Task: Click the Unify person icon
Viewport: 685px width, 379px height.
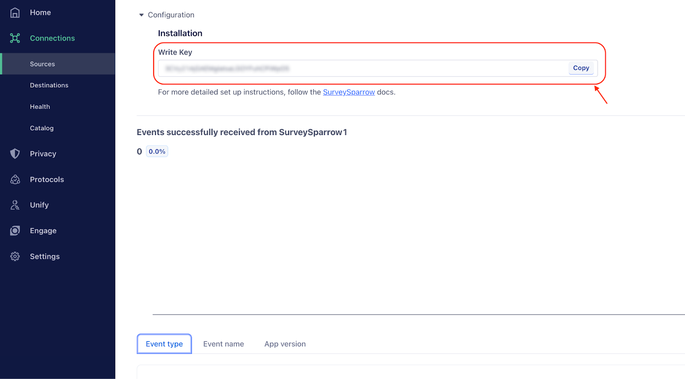Action: pos(15,205)
